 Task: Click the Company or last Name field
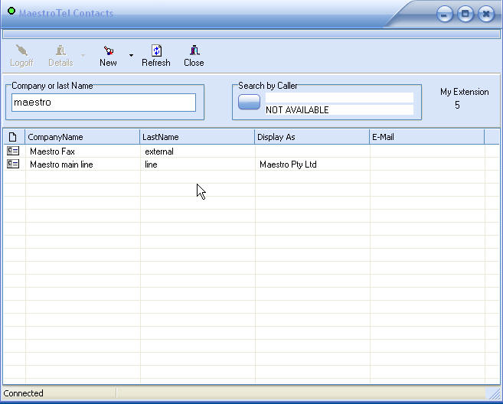pos(103,102)
